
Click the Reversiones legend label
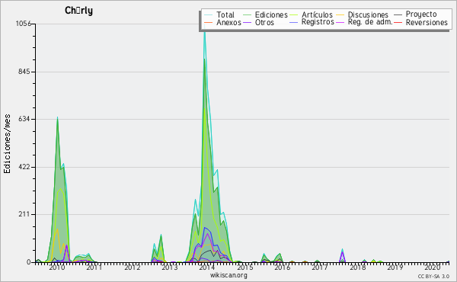coord(427,22)
